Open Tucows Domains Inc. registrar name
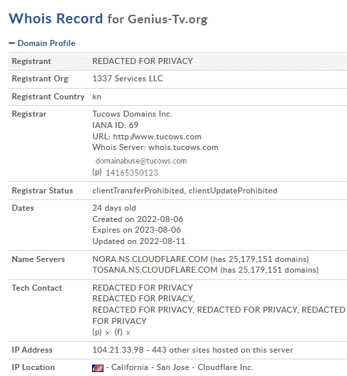Image resolution: width=347 pixels, height=376 pixels. tap(132, 114)
